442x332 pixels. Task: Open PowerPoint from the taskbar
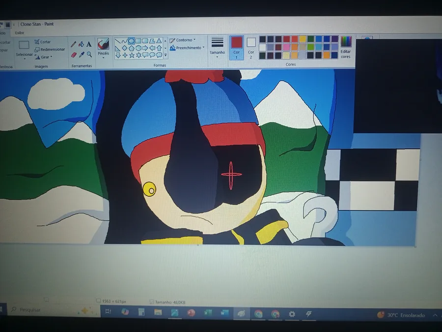[191, 313]
